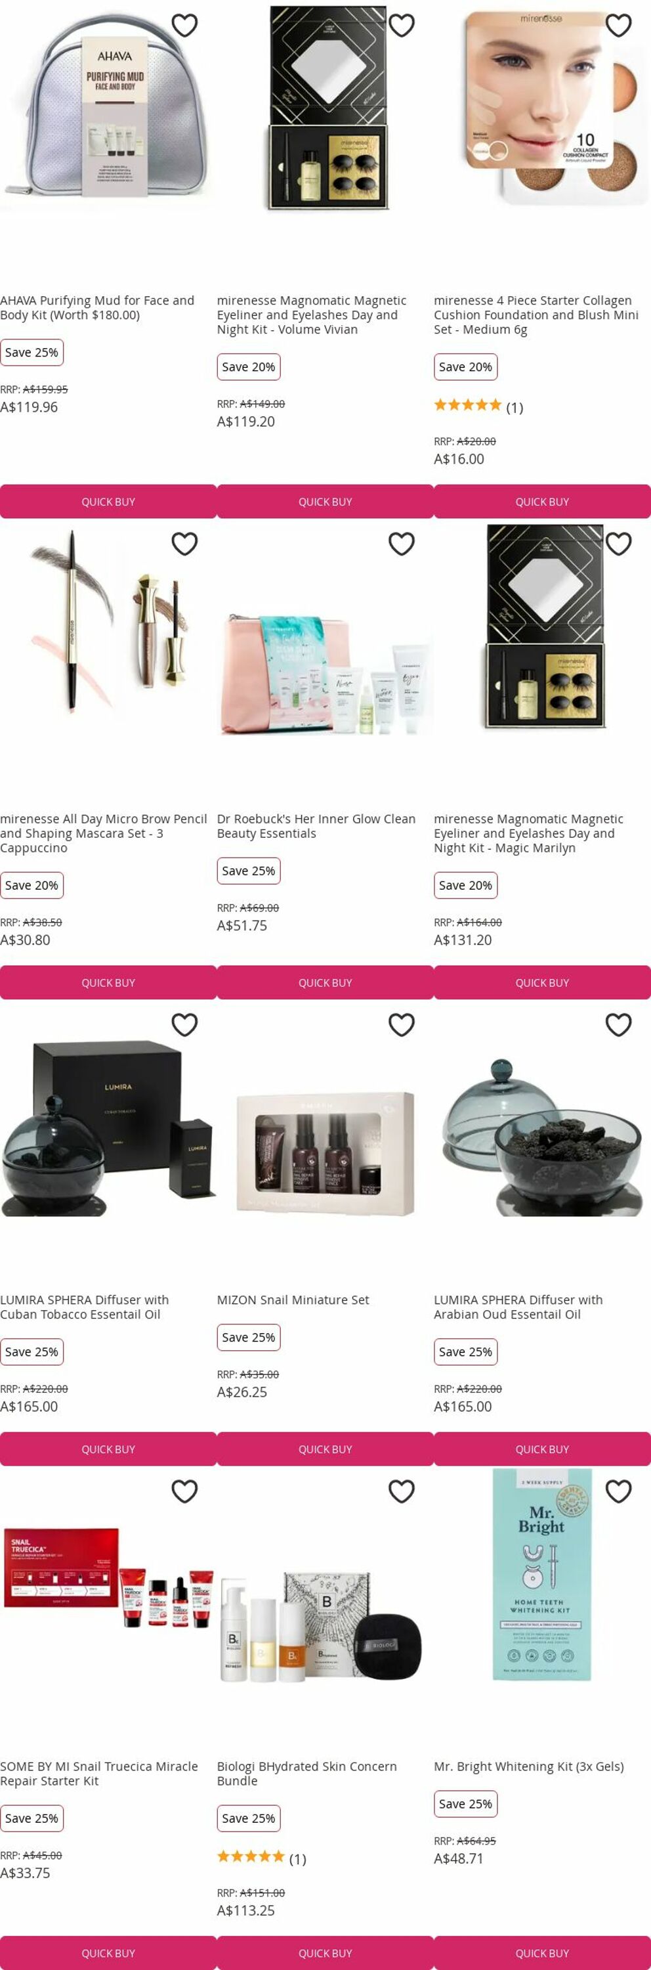Save Magic Marilyn kit with heart icon
Screen dimensions: 651x1970
click(x=619, y=544)
